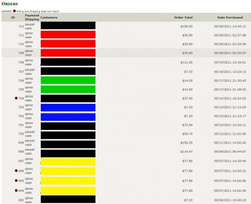Open order 693 at the list bottom
Screen dimensions: 251x204
pos(21,200)
